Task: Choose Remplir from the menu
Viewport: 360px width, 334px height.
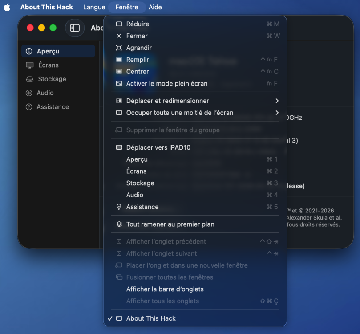Action: pyautogui.click(x=195, y=60)
